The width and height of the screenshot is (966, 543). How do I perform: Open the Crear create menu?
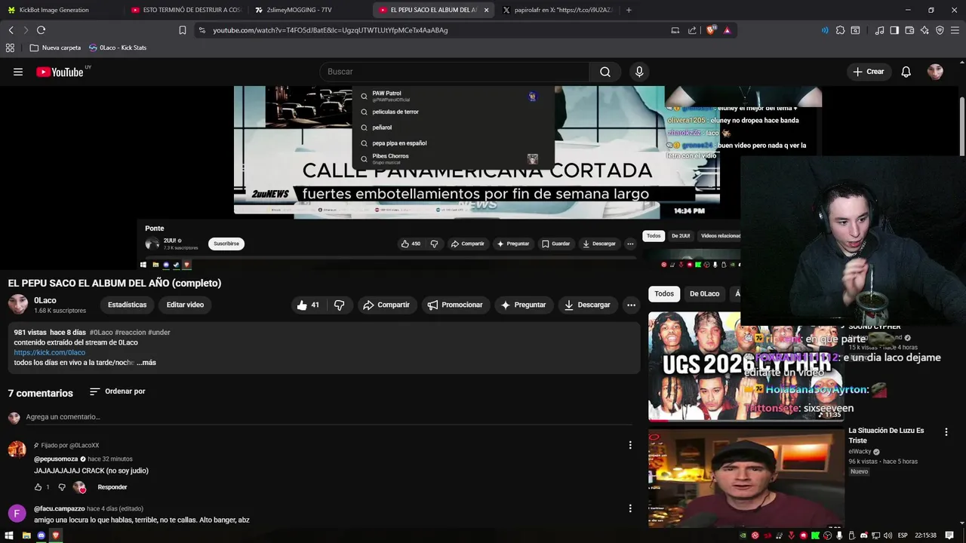pos(868,72)
